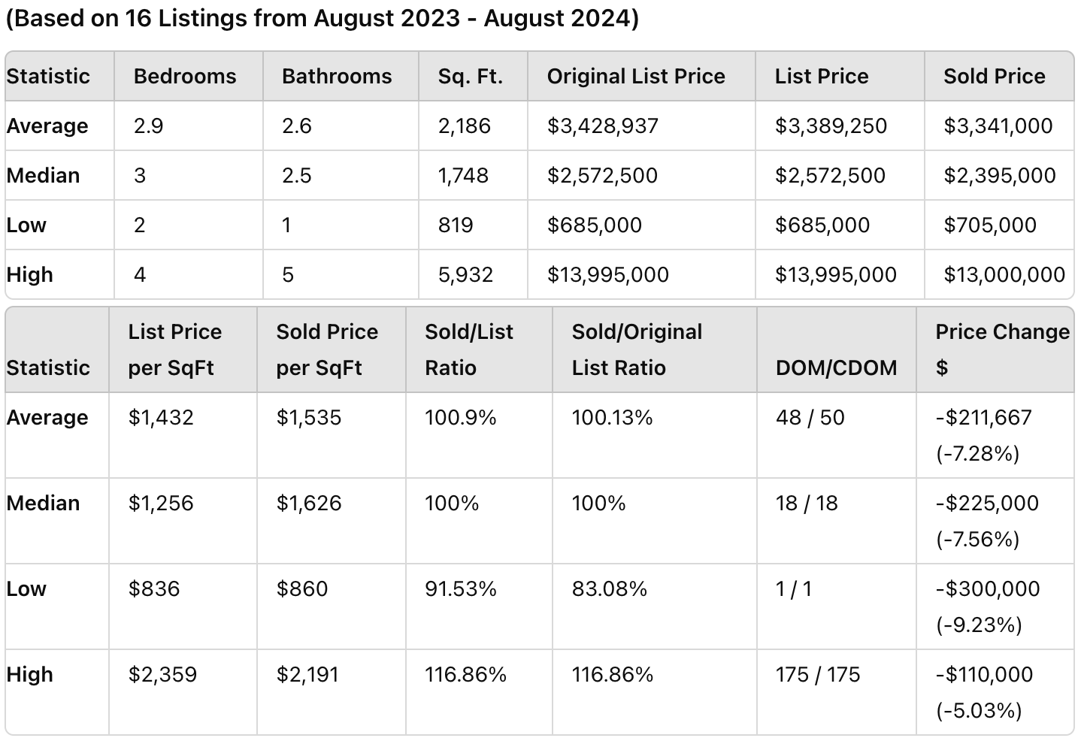Click the median square footage 1,748 cell

pos(463,175)
